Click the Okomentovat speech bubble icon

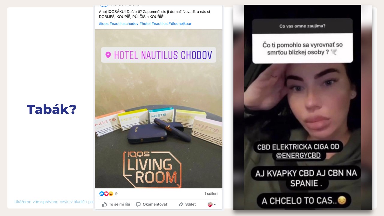[138, 204]
